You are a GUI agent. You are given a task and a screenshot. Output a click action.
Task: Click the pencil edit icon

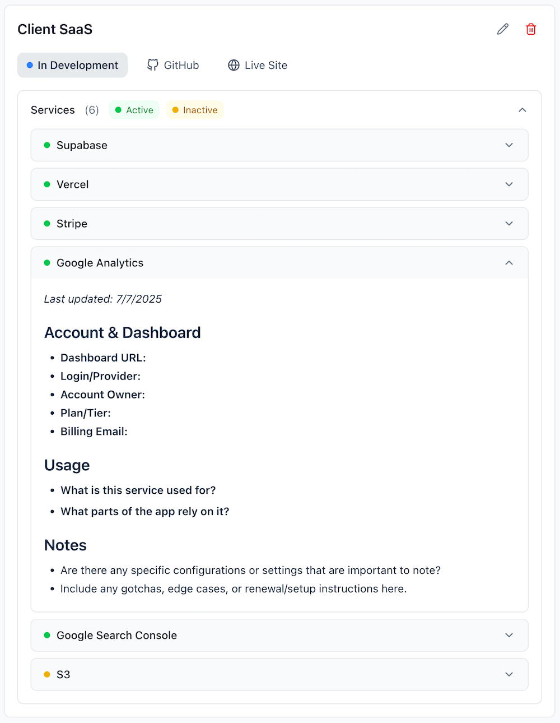click(503, 29)
